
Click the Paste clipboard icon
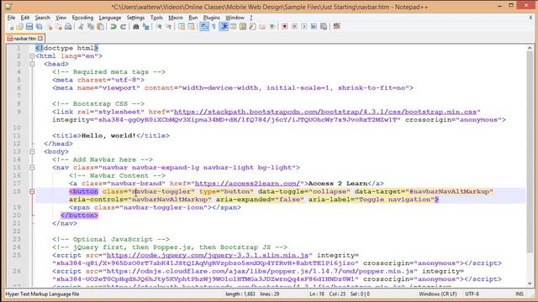click(100, 27)
